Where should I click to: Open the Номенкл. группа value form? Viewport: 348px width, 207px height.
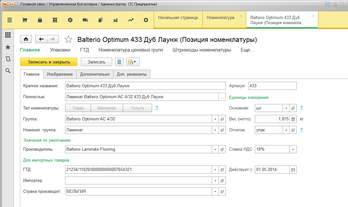point(222,130)
